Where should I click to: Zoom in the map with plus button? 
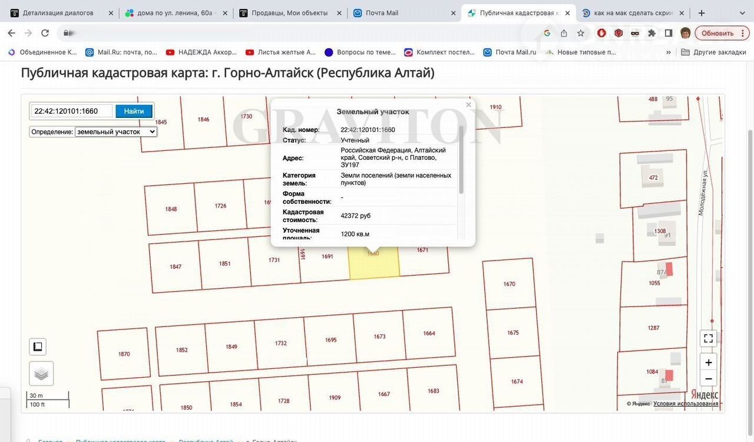[709, 362]
